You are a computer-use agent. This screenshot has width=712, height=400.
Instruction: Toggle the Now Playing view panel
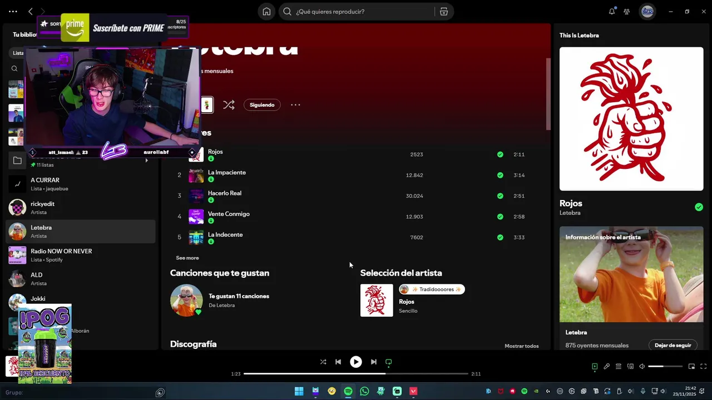point(595,366)
